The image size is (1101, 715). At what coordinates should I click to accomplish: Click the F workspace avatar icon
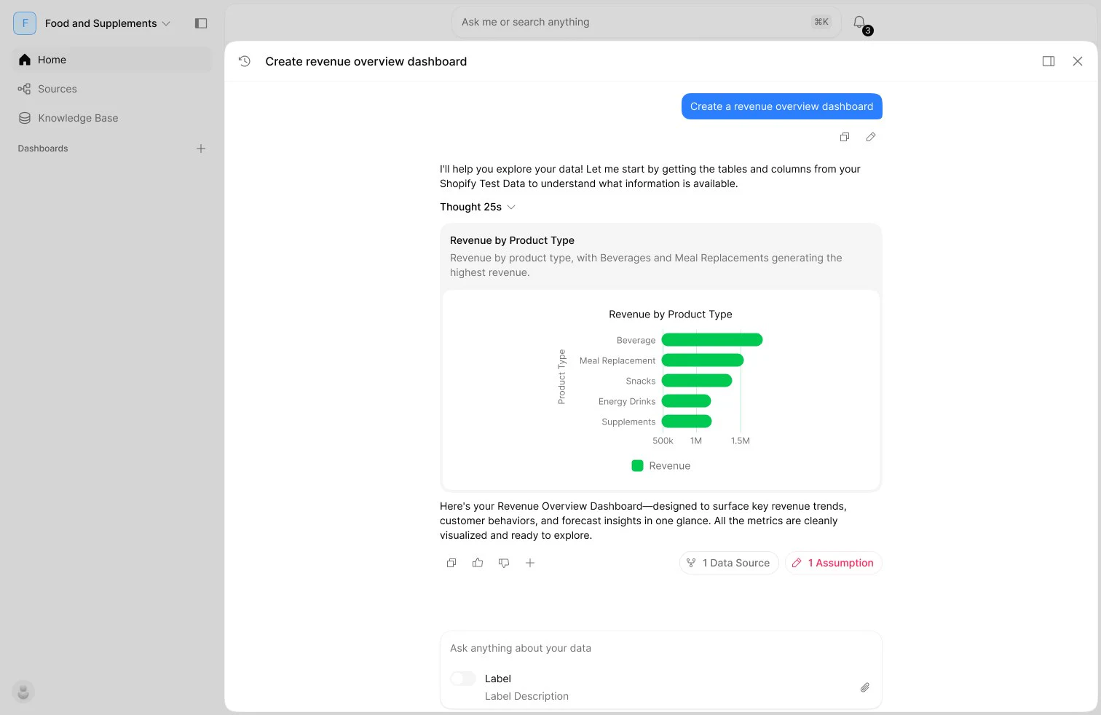25,23
